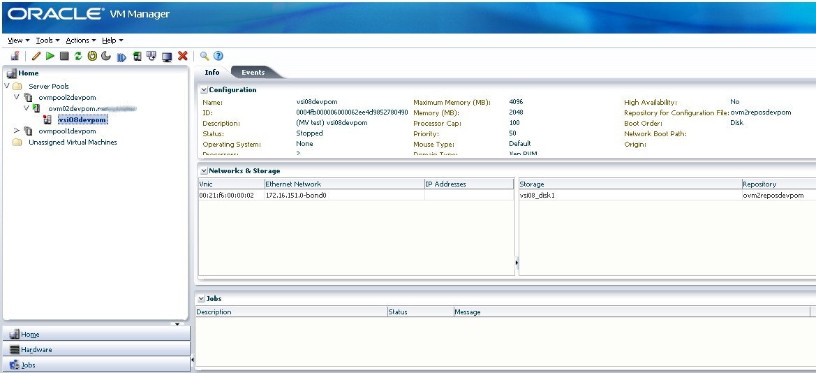Click the pencil Edit icon in toolbar

(36, 56)
